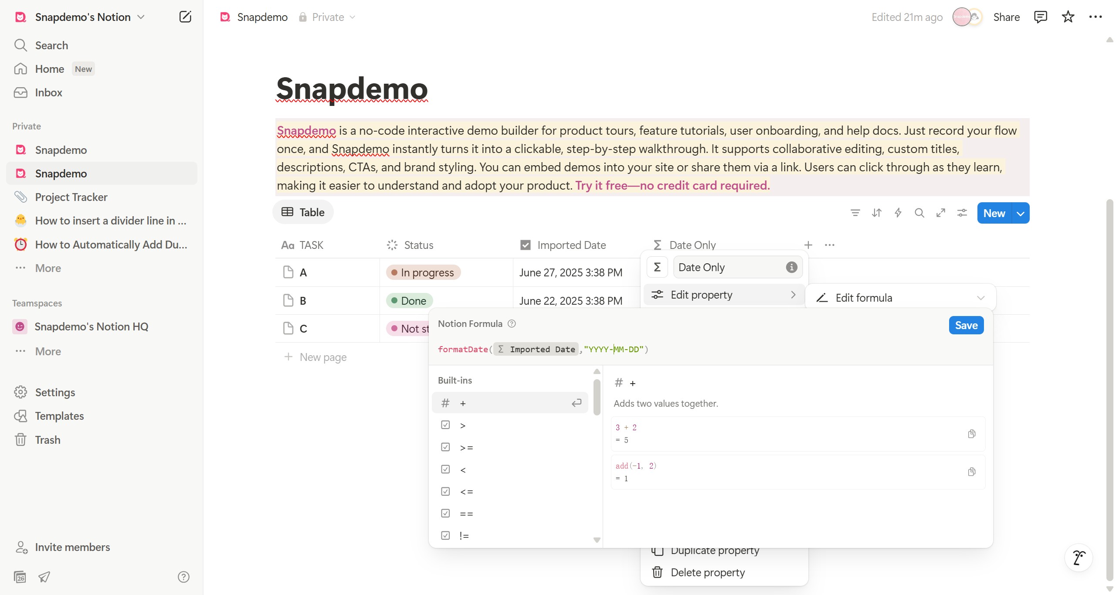The height and width of the screenshot is (595, 1116).
Task: Select the == built-in operator
Action: [x=510, y=513]
